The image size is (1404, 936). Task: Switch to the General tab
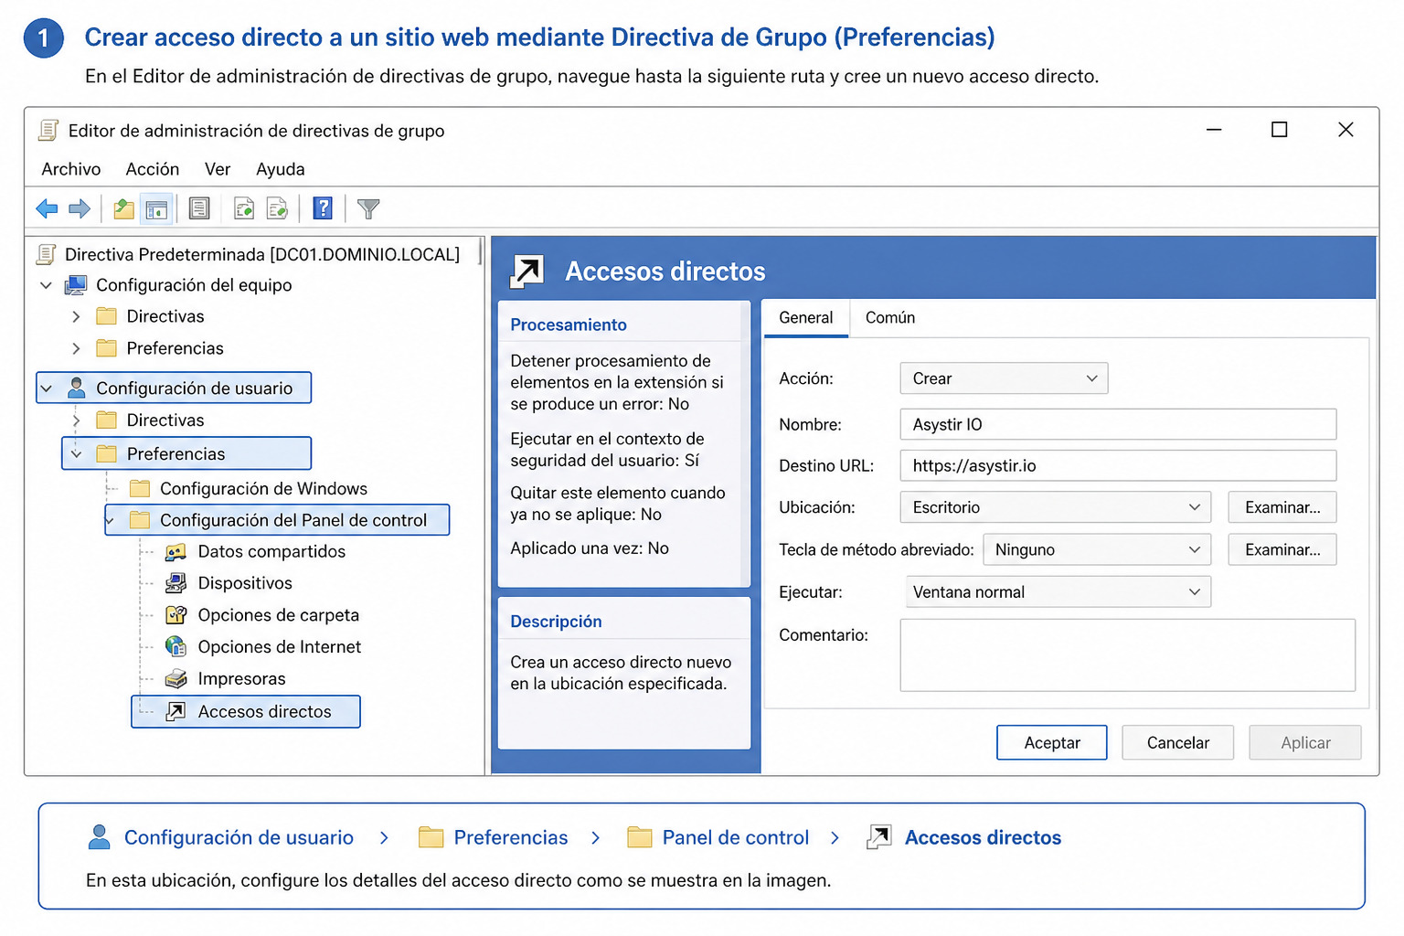[x=806, y=318]
